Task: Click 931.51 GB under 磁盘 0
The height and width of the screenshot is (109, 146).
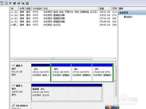Action: click(x=17, y=72)
